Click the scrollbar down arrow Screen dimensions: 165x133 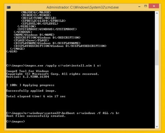[157, 126]
